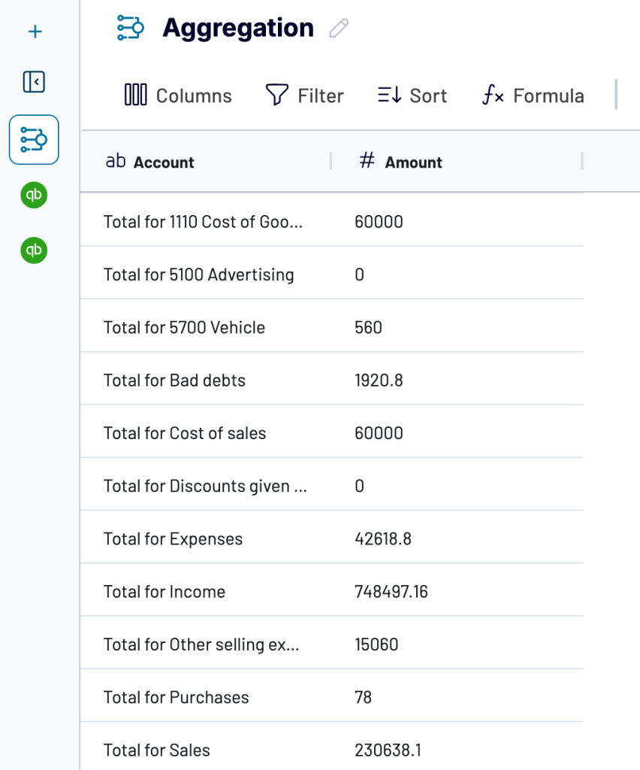Select the second QuickBooks connector icon
This screenshot has width=640, height=770.
34,250
